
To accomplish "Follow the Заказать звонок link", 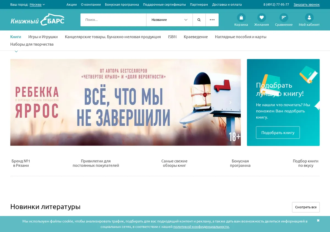I will (x=307, y=4).
